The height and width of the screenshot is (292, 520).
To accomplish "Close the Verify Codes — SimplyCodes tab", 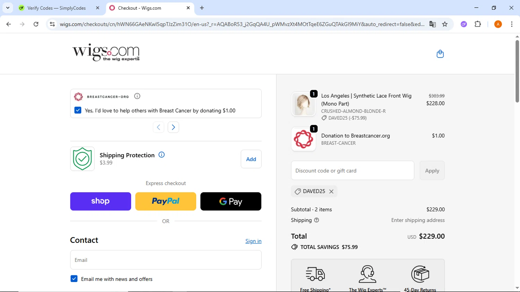I will click(97, 8).
